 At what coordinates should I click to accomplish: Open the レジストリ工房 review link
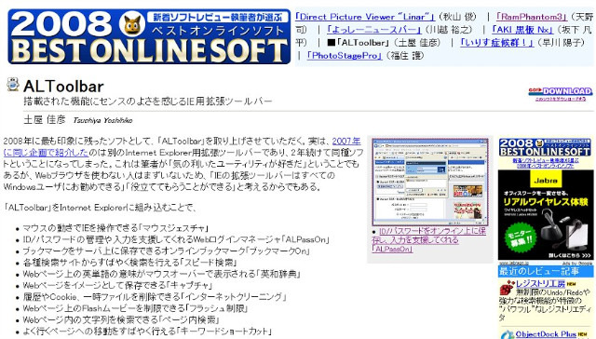(x=540, y=284)
